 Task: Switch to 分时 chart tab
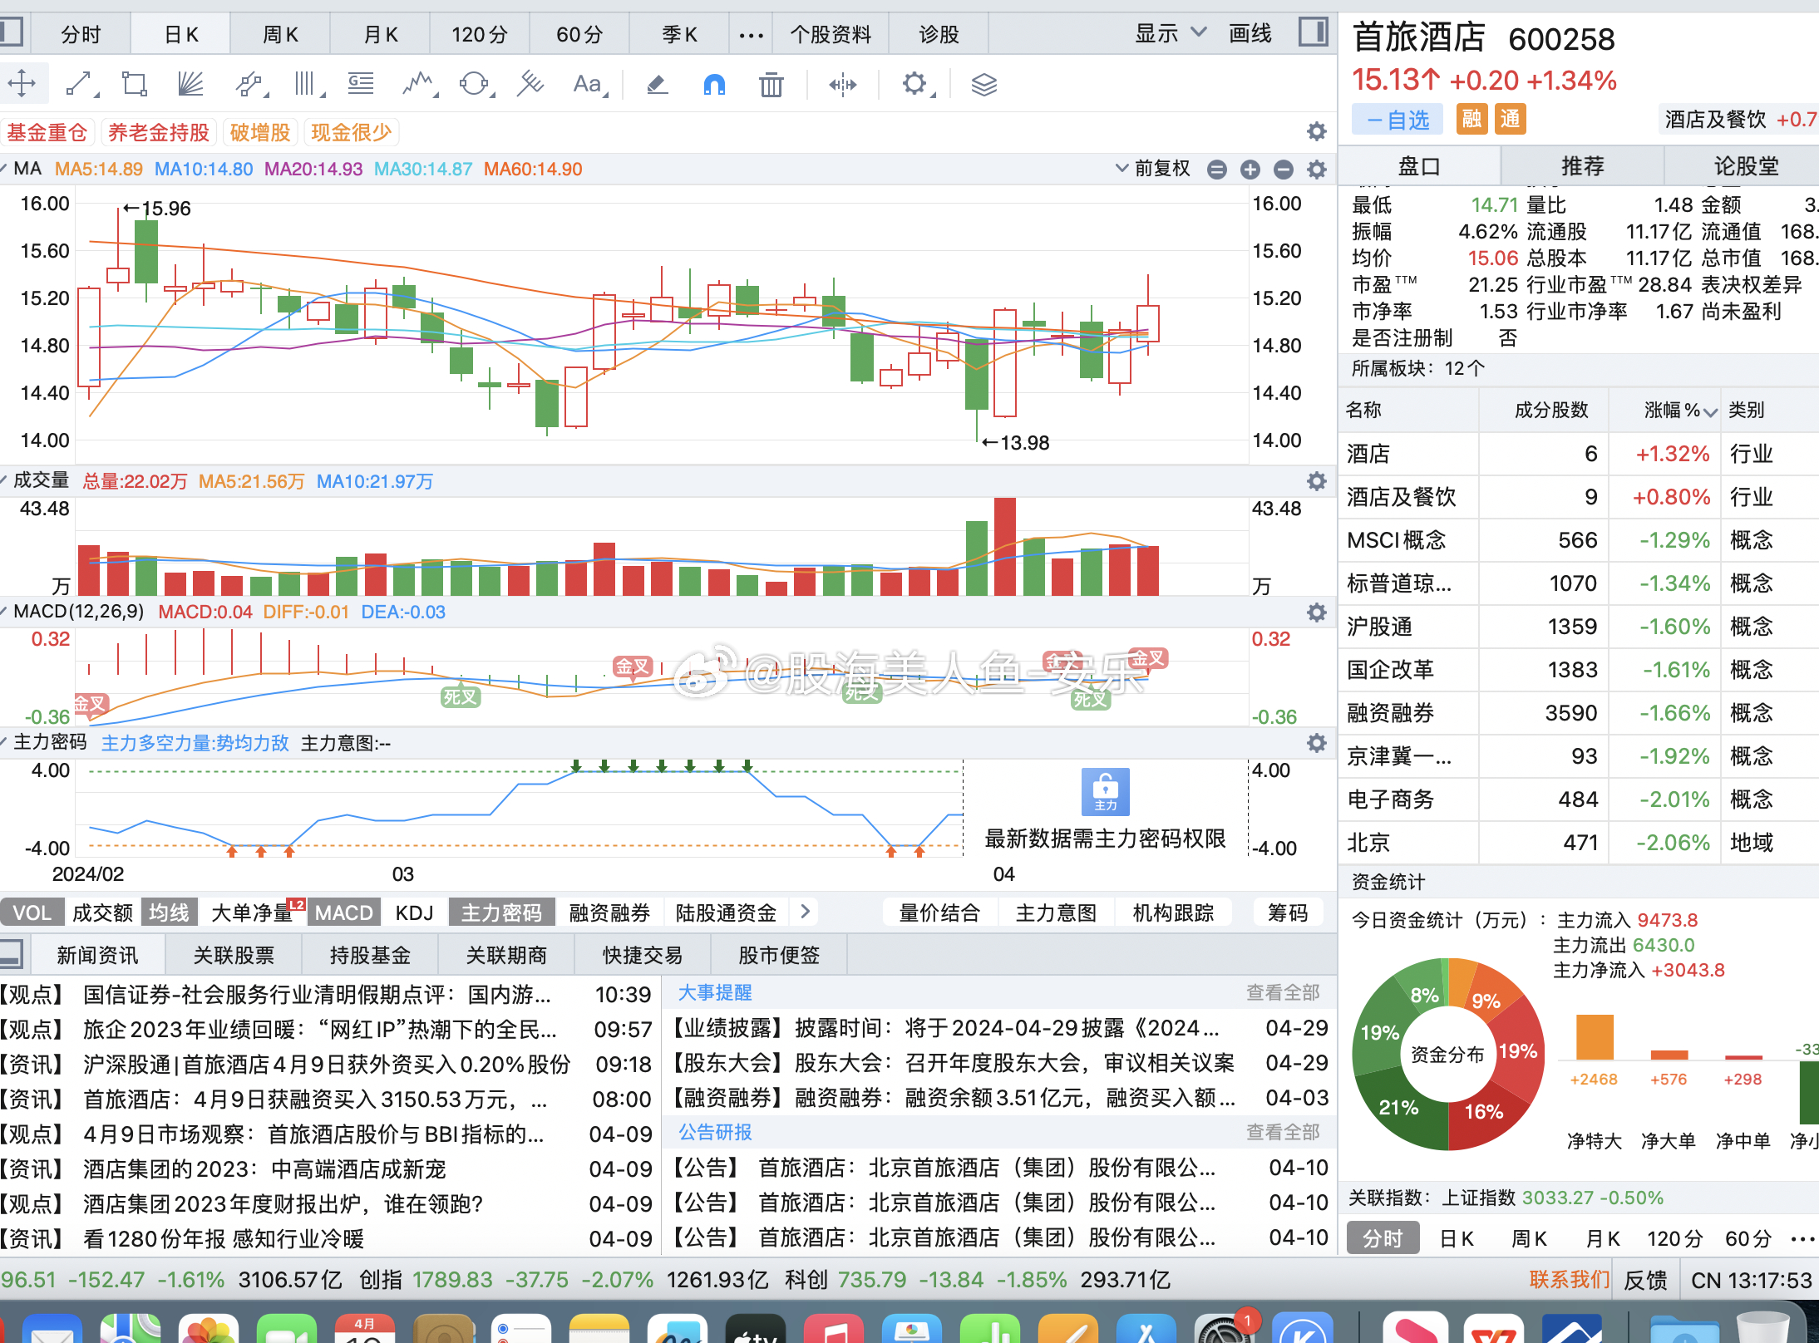[81, 35]
